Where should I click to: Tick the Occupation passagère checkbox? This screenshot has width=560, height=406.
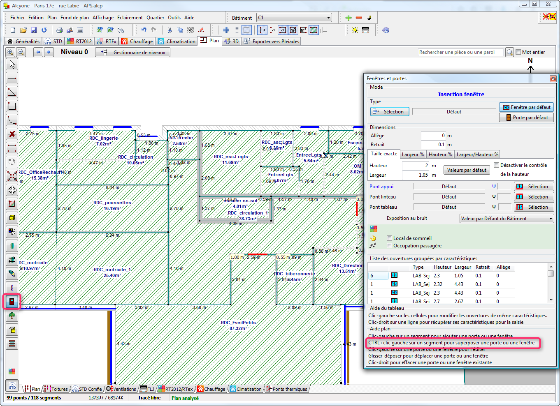(389, 246)
